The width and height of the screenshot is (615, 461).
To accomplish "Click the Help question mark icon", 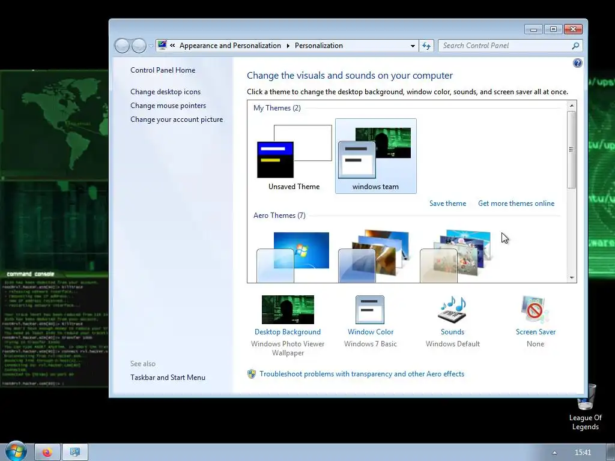I will (577, 63).
